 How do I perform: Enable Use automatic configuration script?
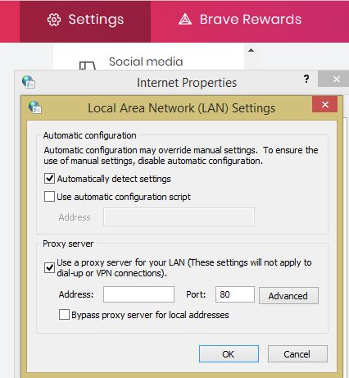pyautogui.click(x=49, y=197)
